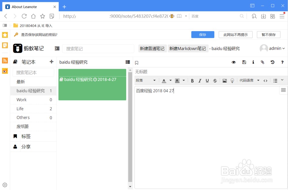Expand more editor toolbar options chevron
288x190 pixels.
(282, 80)
